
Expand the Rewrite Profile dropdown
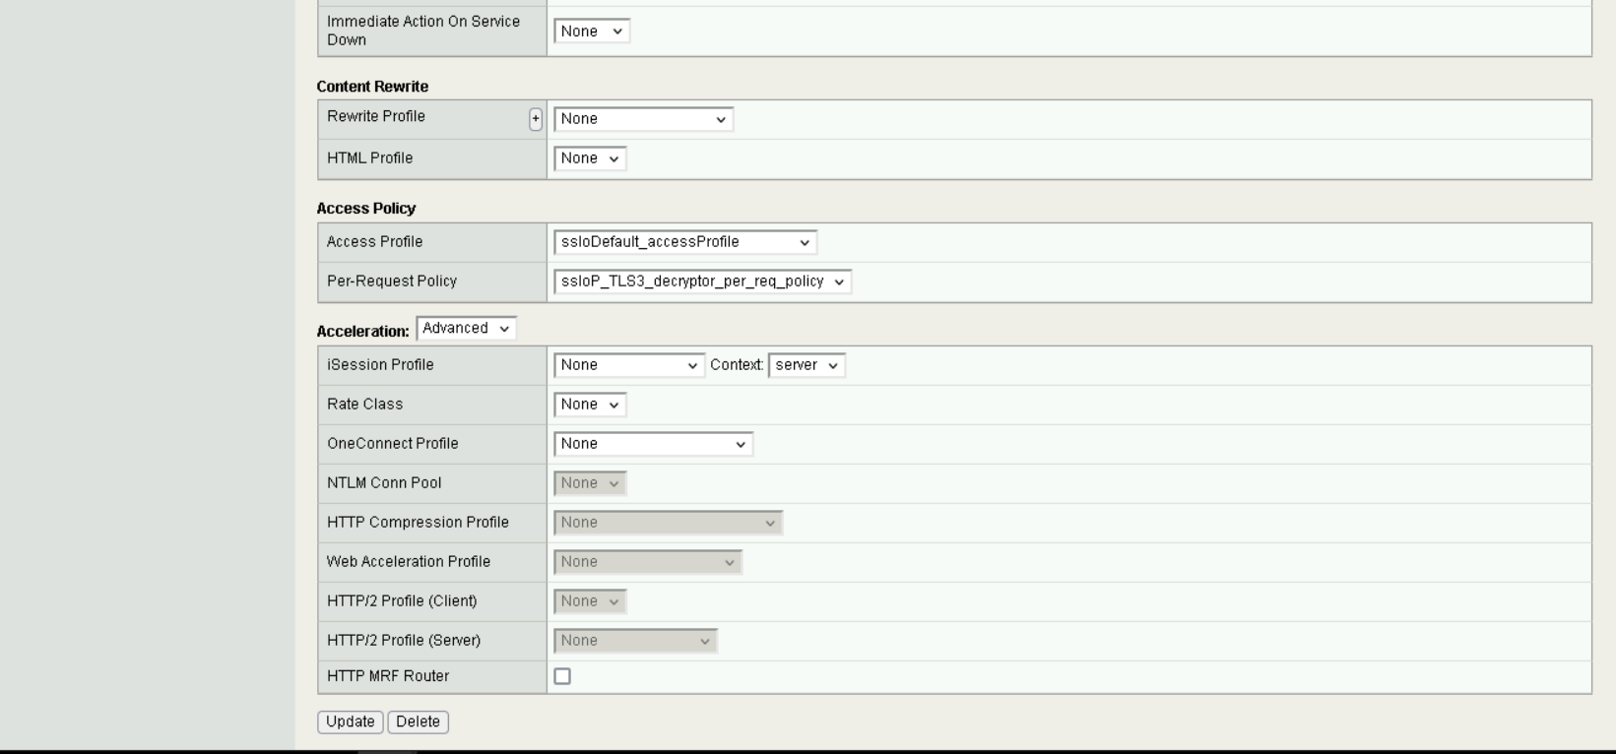(x=643, y=119)
